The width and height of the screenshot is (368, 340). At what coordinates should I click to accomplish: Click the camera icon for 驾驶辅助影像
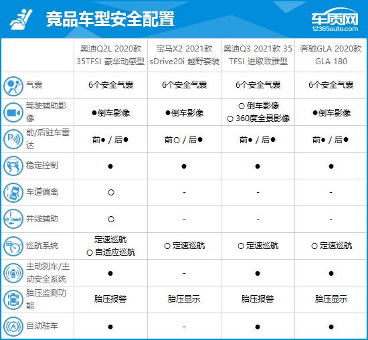13,112
